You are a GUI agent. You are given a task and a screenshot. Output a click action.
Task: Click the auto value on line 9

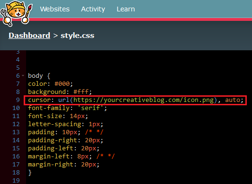tap(233, 100)
